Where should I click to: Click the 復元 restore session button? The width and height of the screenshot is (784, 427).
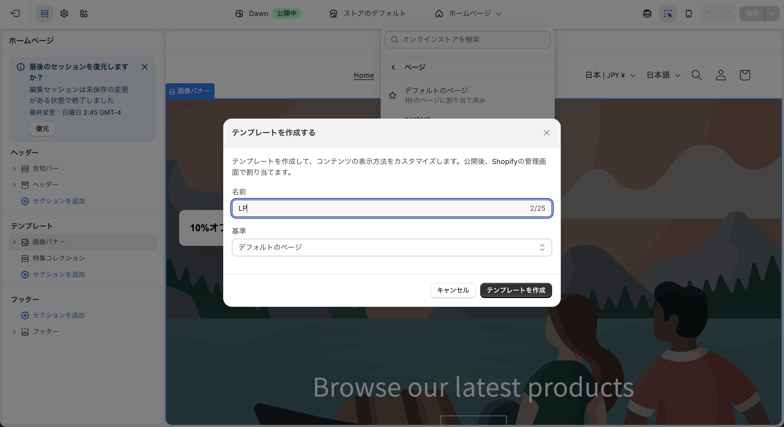pyautogui.click(x=42, y=129)
